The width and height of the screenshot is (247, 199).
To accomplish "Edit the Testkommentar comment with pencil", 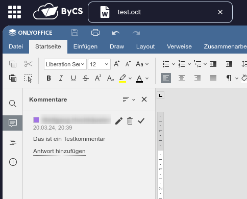I will 119,121.
